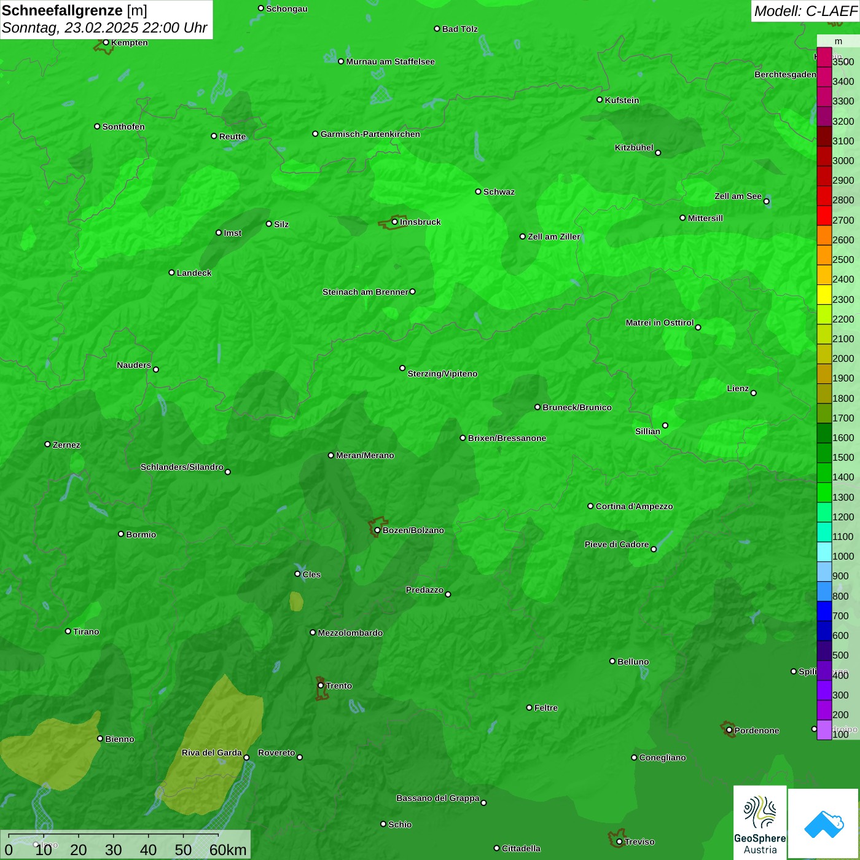Image resolution: width=860 pixels, height=860 pixels.
Task: Click the Riva del Garda label
Action: pos(212,752)
